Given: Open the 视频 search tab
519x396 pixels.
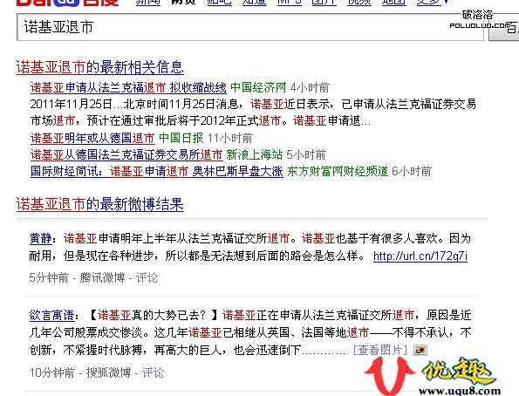Looking at the screenshot, I should [x=359, y=3].
